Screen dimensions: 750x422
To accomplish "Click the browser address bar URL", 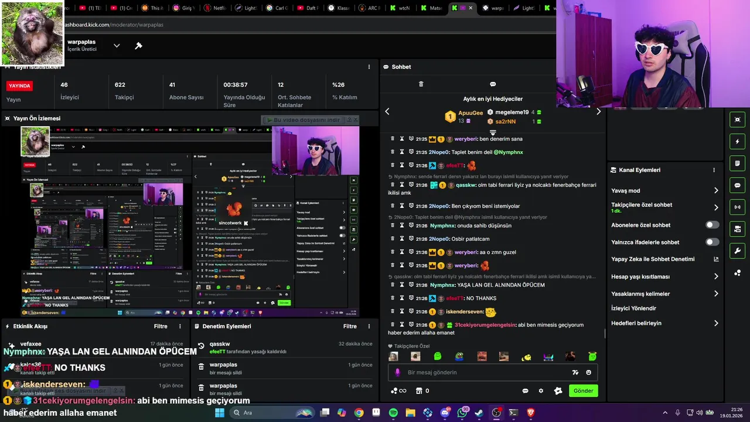I will point(113,25).
